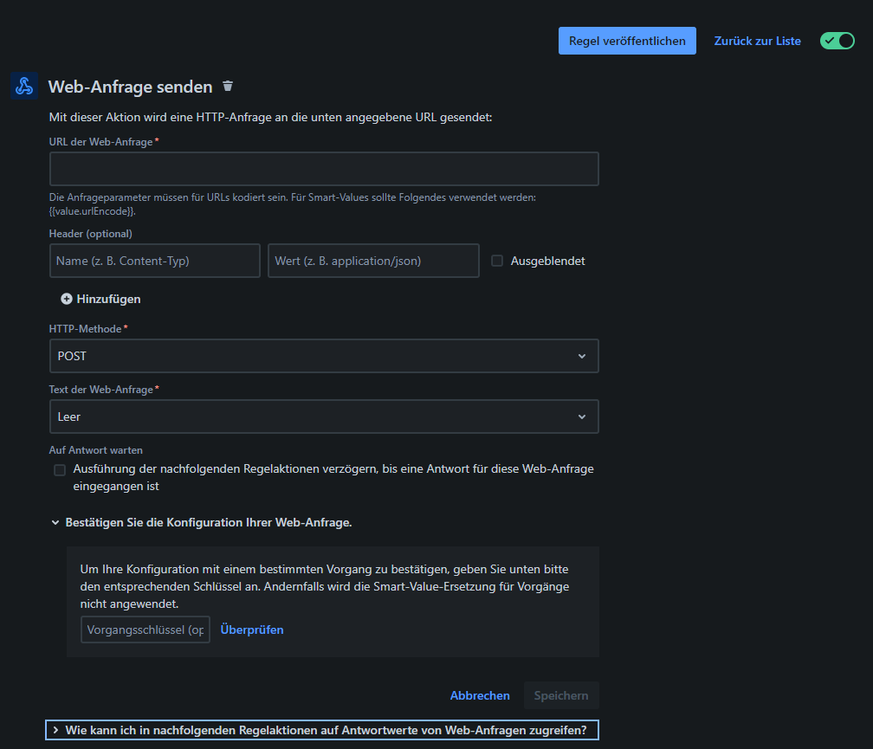Check the Ausgeblendet checkbox

(x=497, y=261)
